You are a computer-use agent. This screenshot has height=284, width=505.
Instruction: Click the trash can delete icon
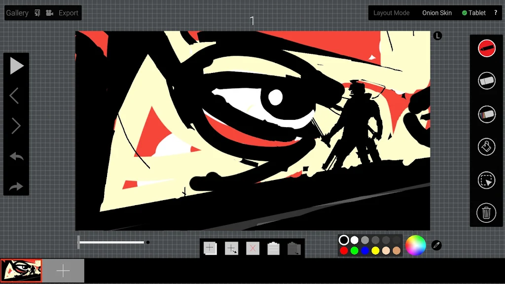coord(486,213)
